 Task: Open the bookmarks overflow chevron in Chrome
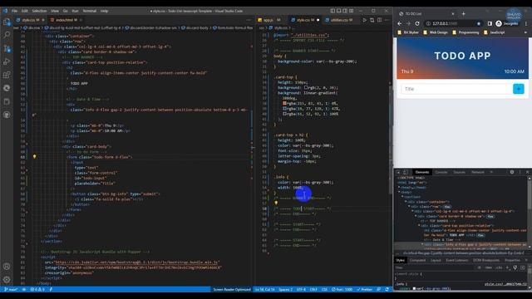point(525,32)
